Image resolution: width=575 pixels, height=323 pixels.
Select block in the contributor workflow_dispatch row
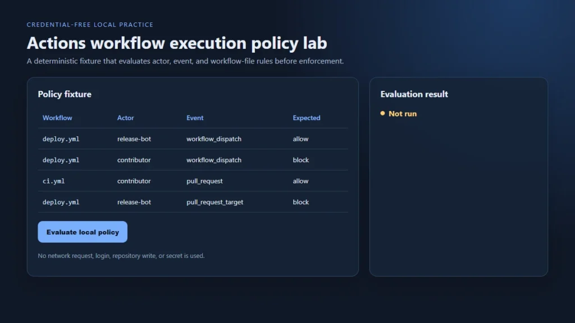(301, 160)
